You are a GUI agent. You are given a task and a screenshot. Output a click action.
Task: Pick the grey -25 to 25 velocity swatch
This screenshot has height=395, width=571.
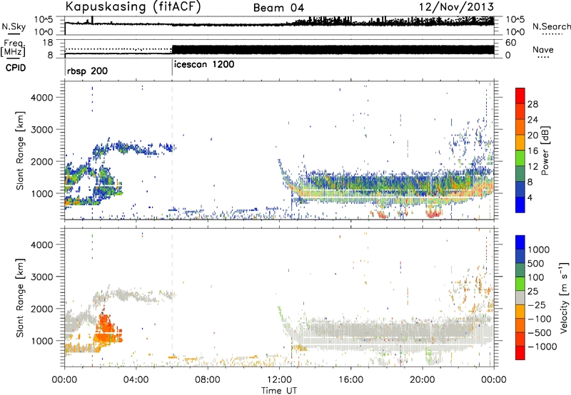(x=520, y=297)
